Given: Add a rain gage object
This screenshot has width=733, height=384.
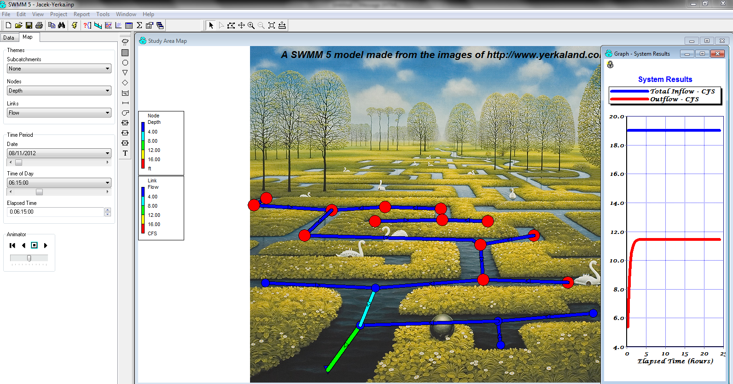Looking at the screenshot, I should click(x=125, y=42).
